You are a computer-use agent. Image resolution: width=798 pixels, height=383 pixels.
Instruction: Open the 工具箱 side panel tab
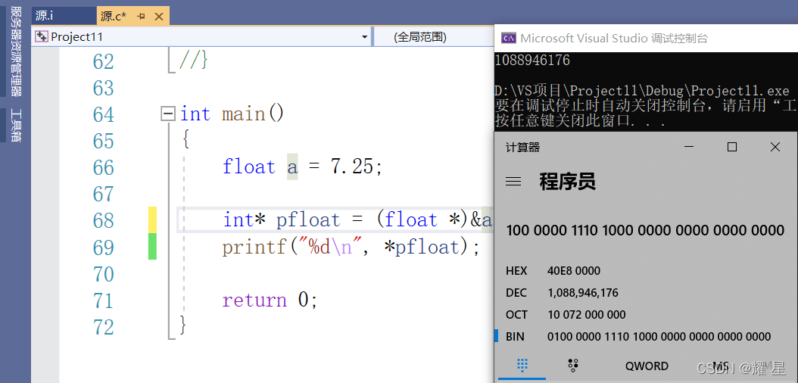click(x=15, y=125)
